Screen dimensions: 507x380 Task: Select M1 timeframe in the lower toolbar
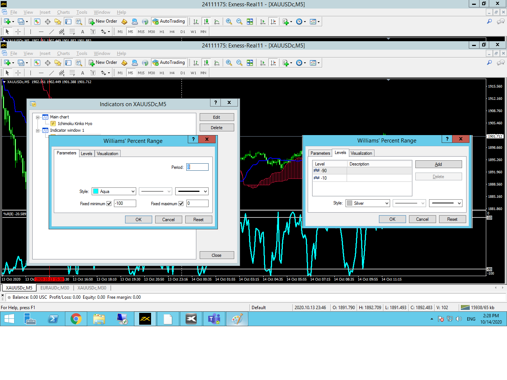coord(120,73)
